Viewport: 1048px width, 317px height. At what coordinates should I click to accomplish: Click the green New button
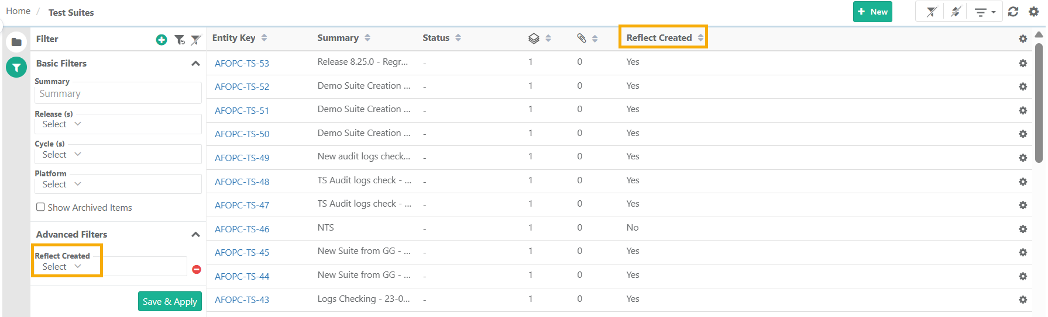pyautogui.click(x=872, y=12)
